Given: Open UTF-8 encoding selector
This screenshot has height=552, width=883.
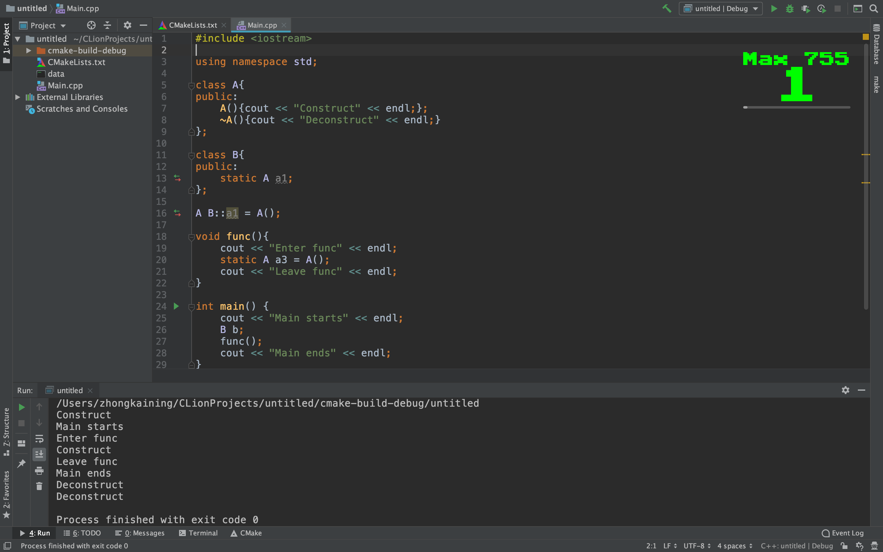Looking at the screenshot, I should tap(697, 546).
